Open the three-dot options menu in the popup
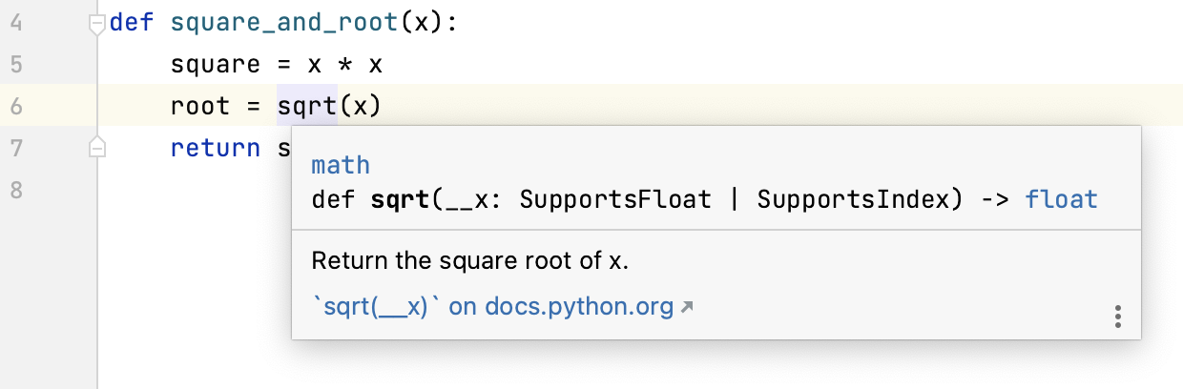 (x=1118, y=317)
